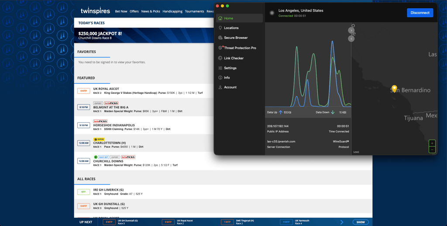The width and height of the screenshot is (447, 226).
Task: Open IRE GH Limerick (G) race
Action: [223, 192]
